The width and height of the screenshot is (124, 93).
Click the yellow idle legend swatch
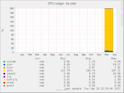point(4,71)
